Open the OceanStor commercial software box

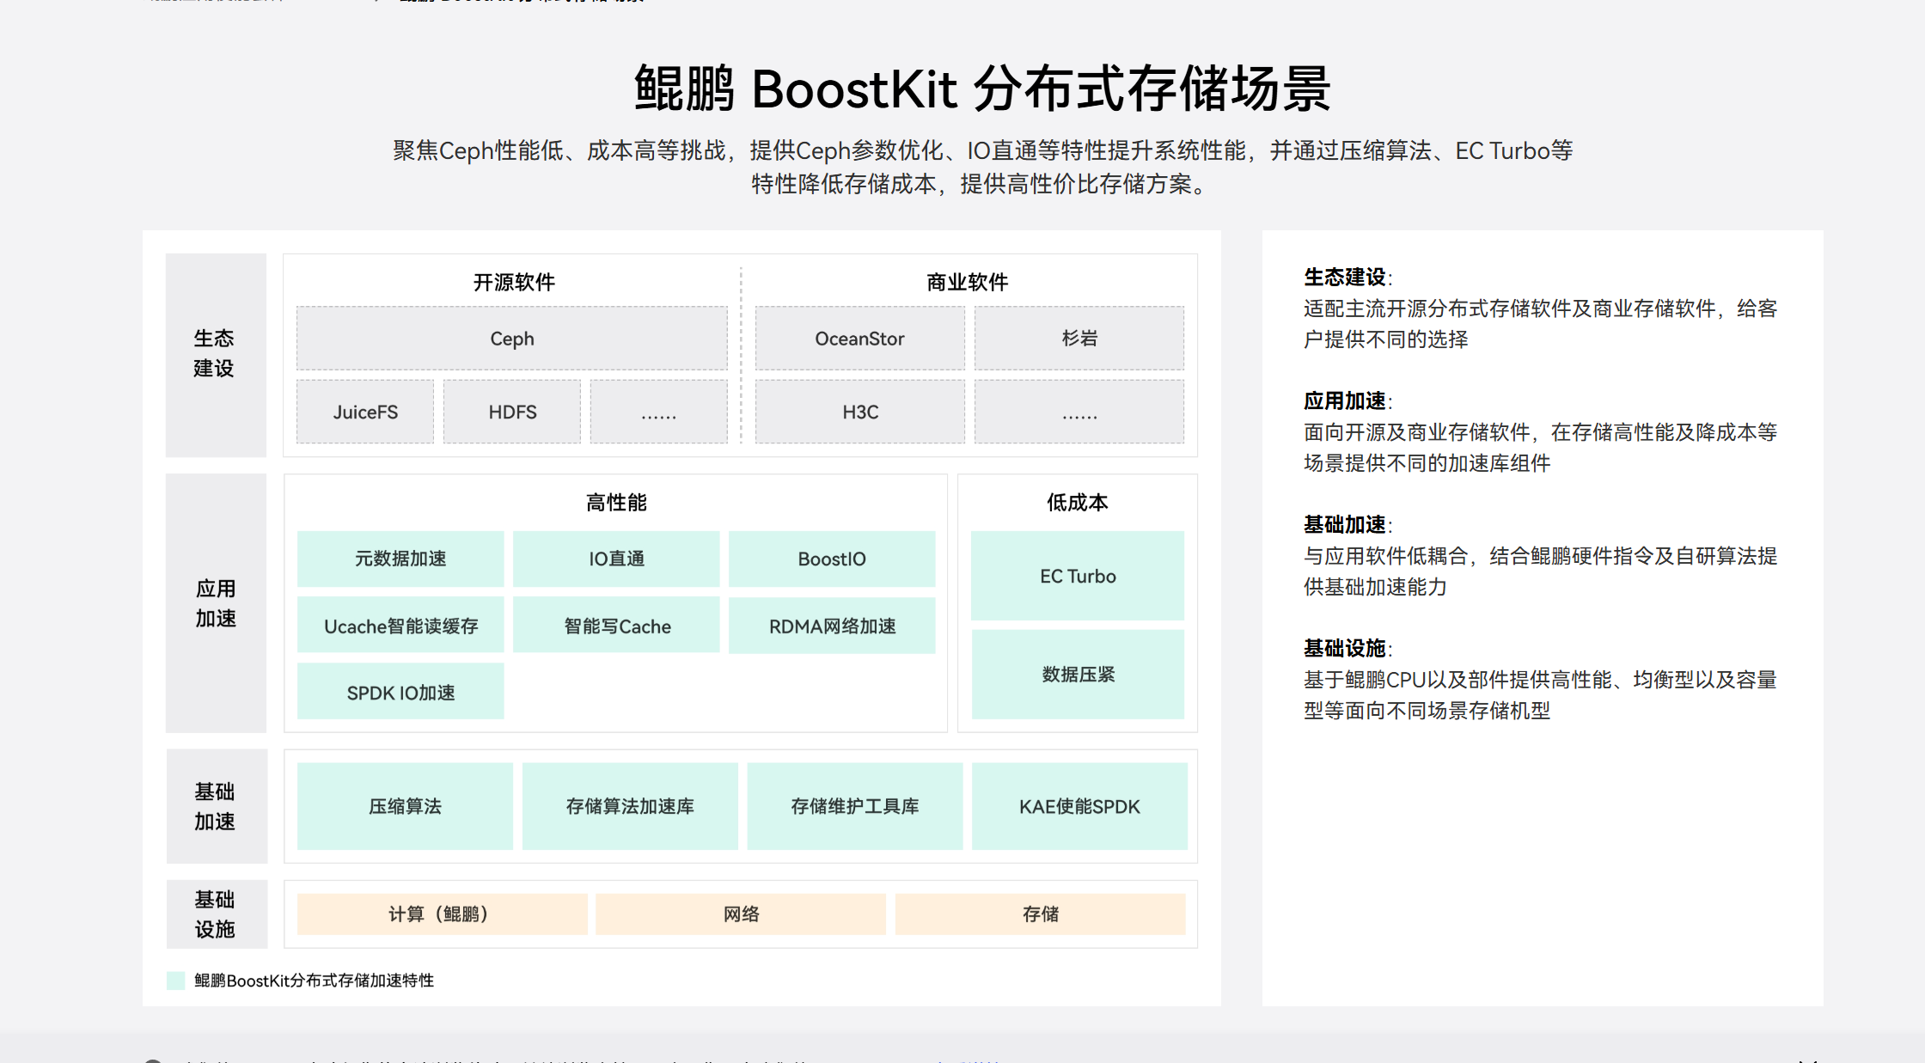point(859,339)
